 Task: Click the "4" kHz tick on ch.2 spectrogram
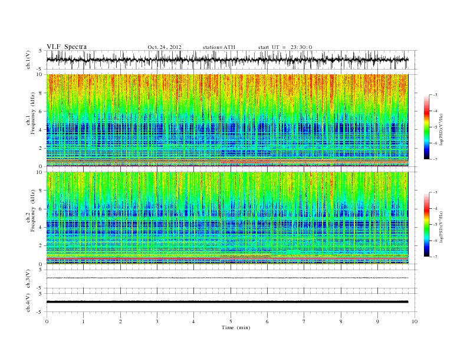(x=41, y=227)
